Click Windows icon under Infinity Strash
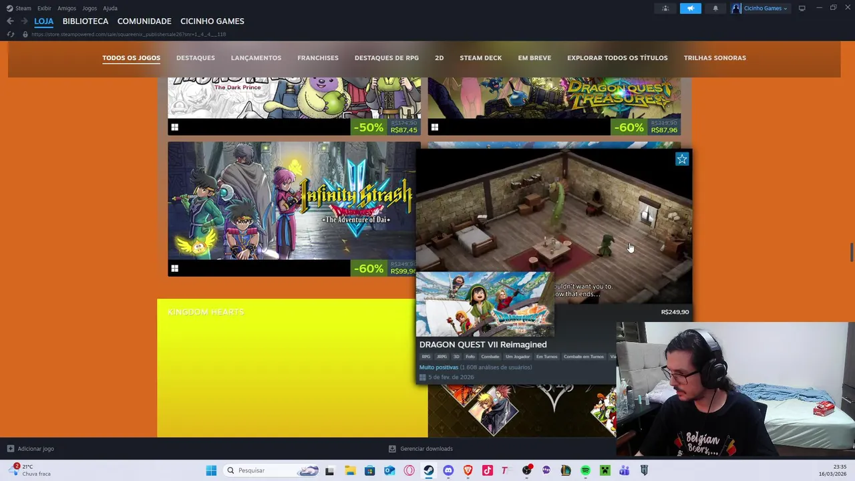The width and height of the screenshot is (855, 481). pos(174,268)
